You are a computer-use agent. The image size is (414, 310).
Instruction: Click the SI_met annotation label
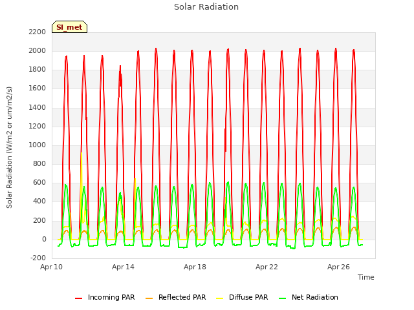point(69,27)
